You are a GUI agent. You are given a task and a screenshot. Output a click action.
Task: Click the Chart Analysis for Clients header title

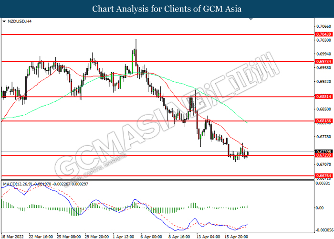[167, 9]
